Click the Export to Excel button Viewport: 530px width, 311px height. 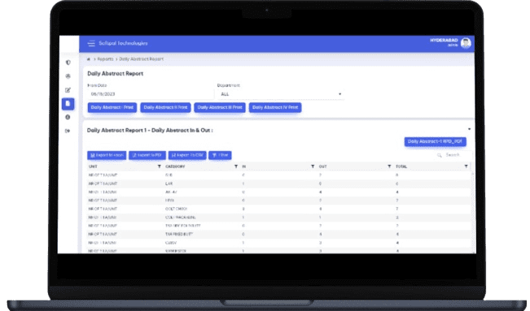point(107,155)
